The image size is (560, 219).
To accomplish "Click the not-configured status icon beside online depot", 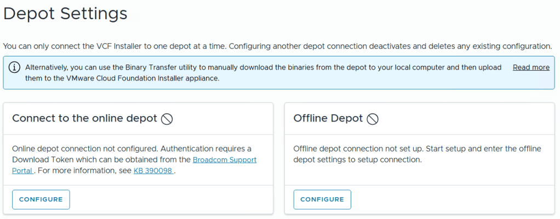I will click(x=167, y=119).
